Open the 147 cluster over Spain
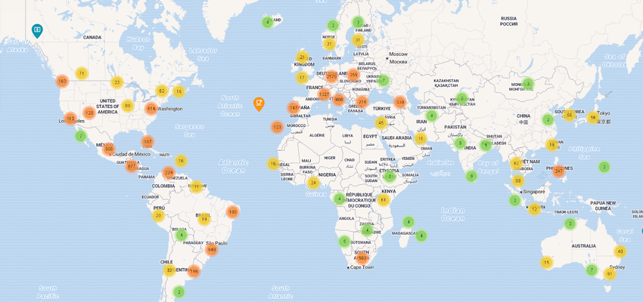 294,108
